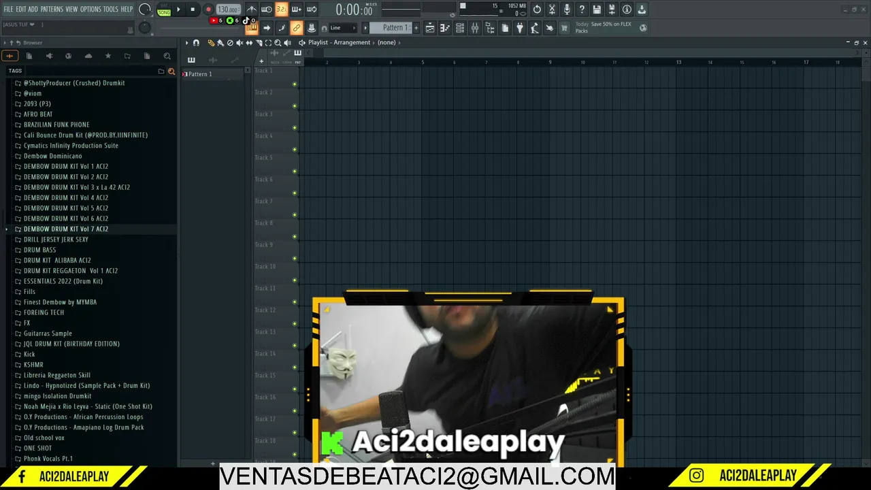Click the Play button in transport

pyautogui.click(x=178, y=10)
